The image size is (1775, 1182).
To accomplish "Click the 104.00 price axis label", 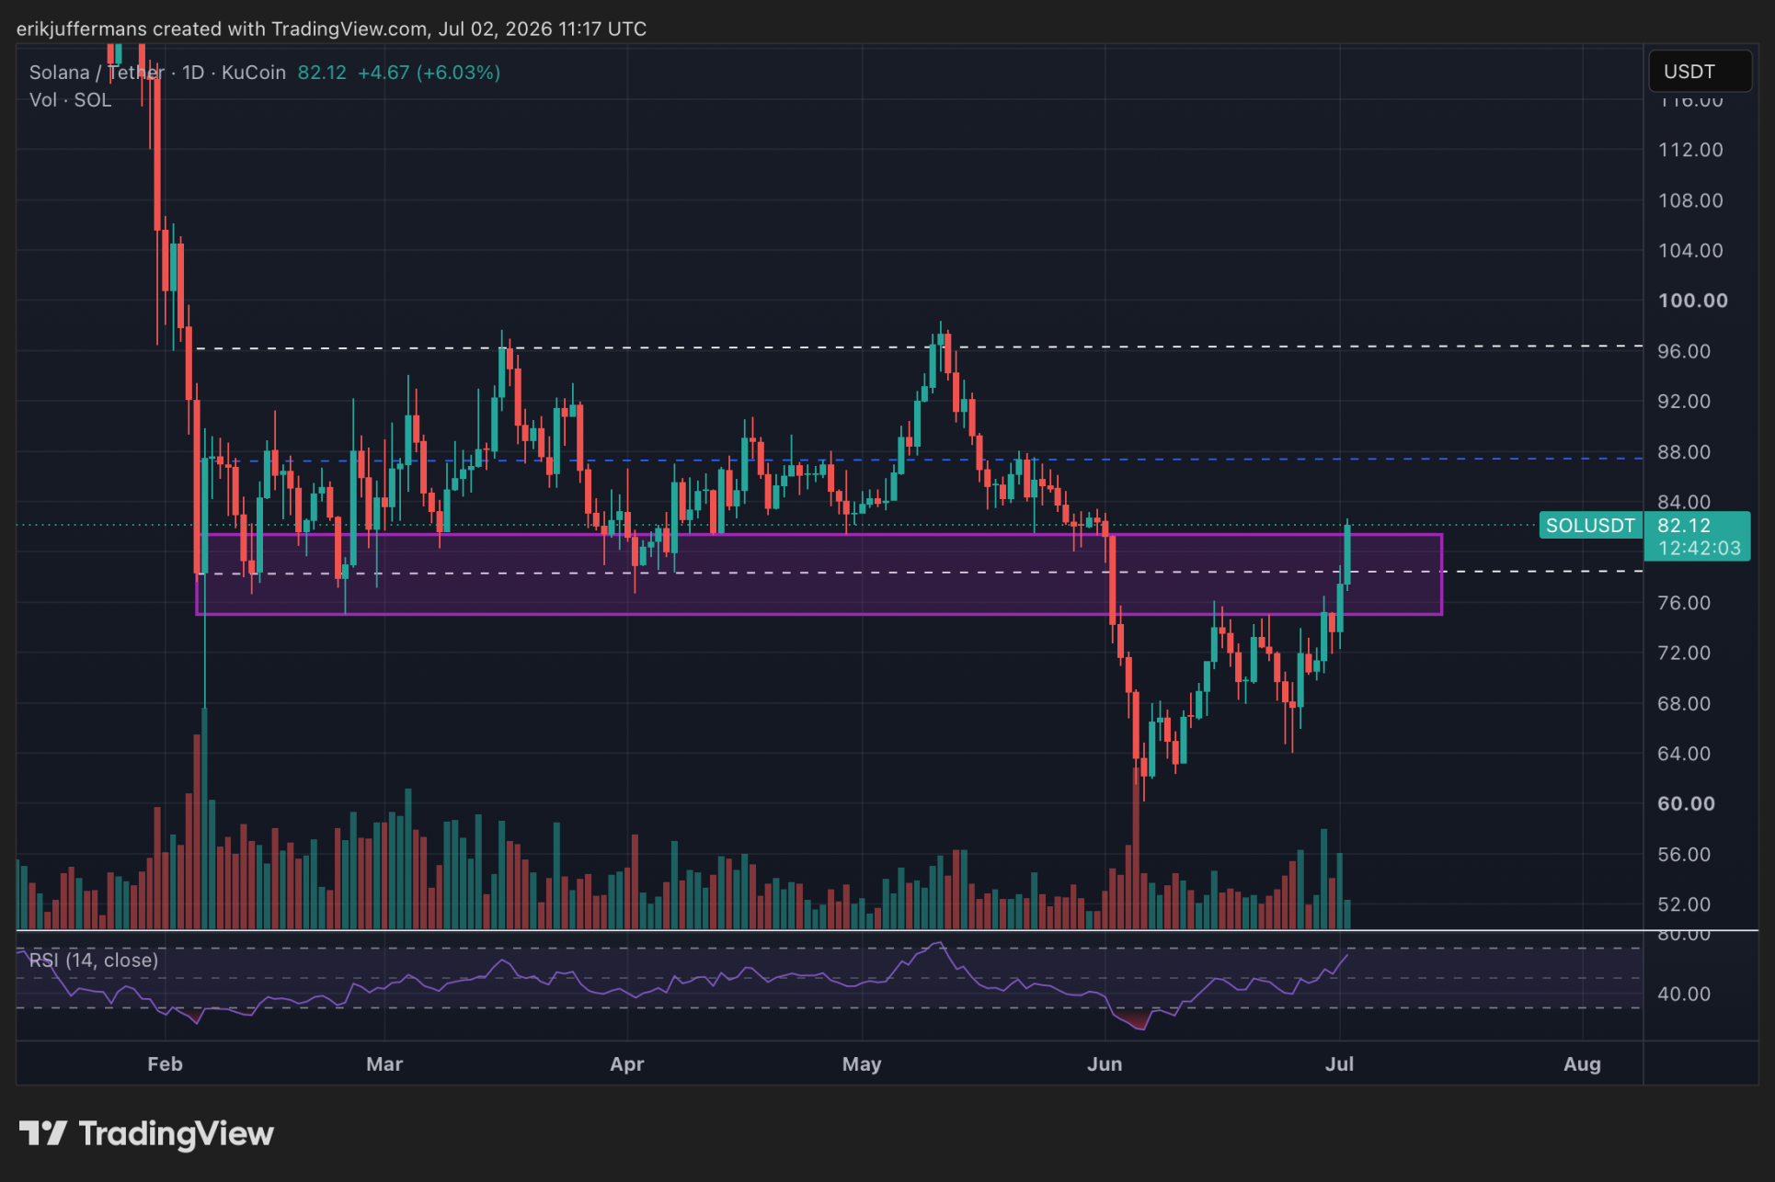I will 1690,251.
